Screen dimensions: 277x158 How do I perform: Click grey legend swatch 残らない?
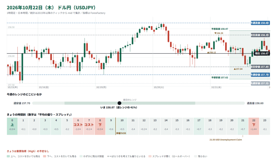coord(195,156)
